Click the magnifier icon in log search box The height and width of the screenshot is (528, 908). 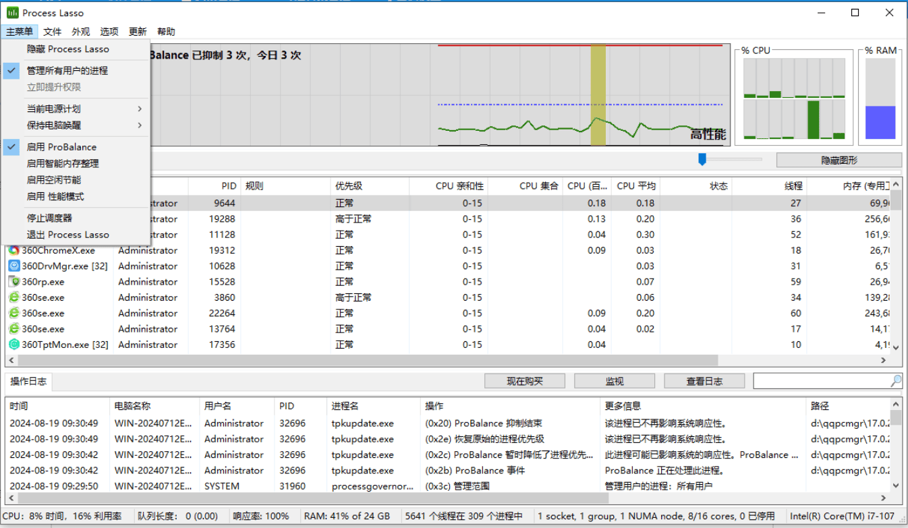[896, 381]
